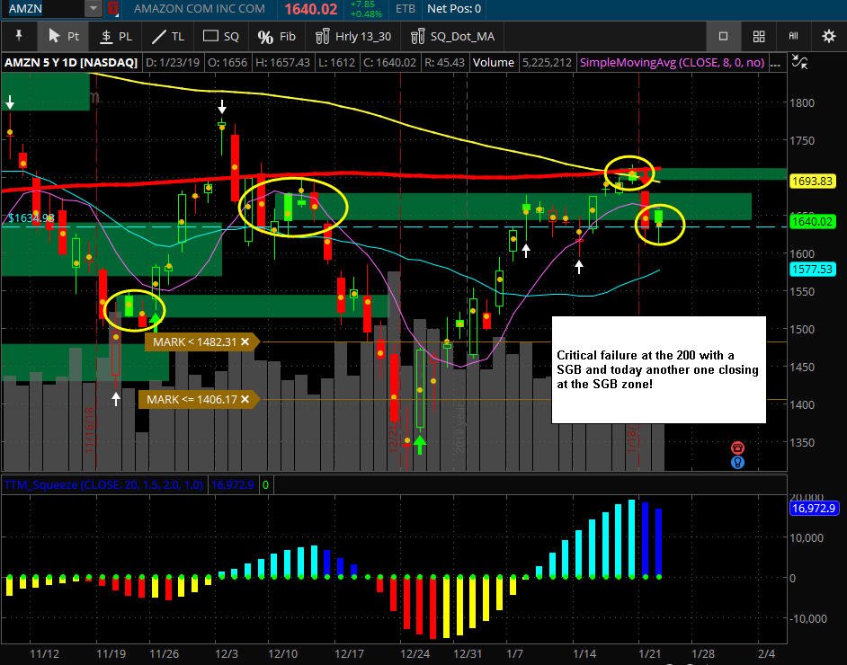Open chart settings gear icon
This screenshot has height=665, width=847.
(829, 36)
